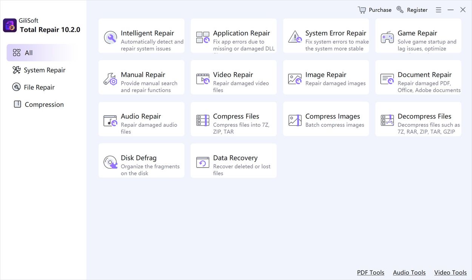Select the All tab label

29,53
